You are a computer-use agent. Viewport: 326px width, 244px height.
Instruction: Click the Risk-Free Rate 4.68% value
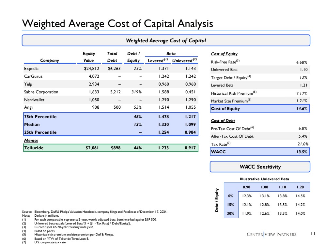tap(302, 62)
